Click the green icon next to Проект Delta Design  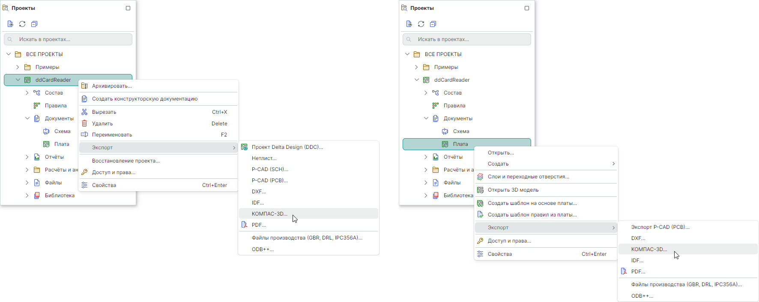pyautogui.click(x=244, y=147)
